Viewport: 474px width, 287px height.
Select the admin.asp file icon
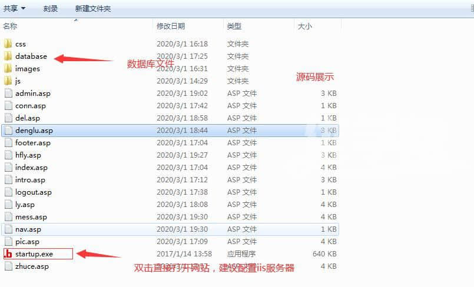pyautogui.click(x=8, y=94)
